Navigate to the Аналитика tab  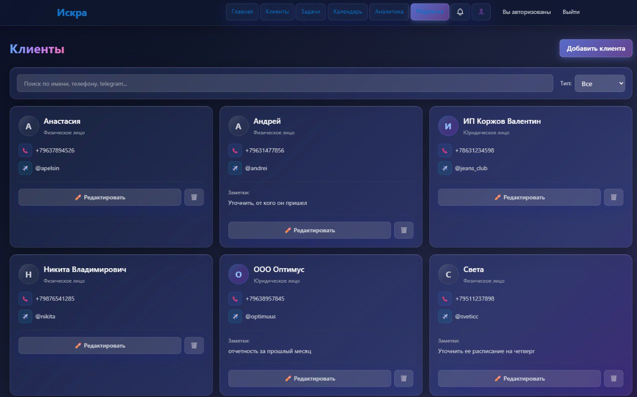click(389, 12)
